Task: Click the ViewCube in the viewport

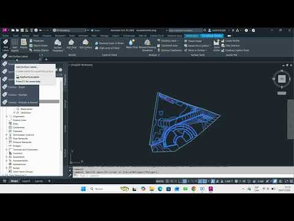Action: 282,79
